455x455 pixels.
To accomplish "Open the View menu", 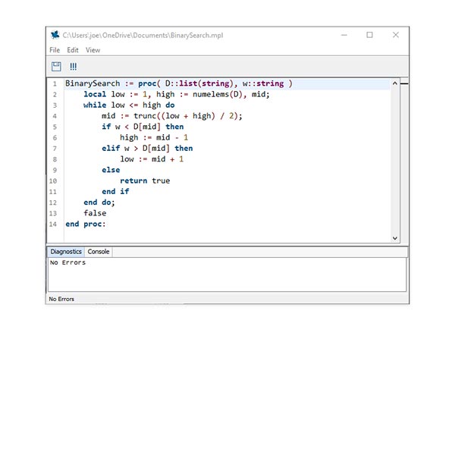I will point(93,50).
